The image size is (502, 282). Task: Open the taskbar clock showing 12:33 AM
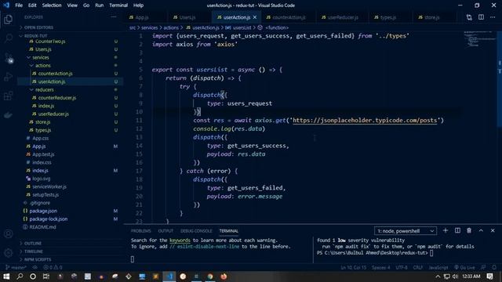(x=471, y=277)
